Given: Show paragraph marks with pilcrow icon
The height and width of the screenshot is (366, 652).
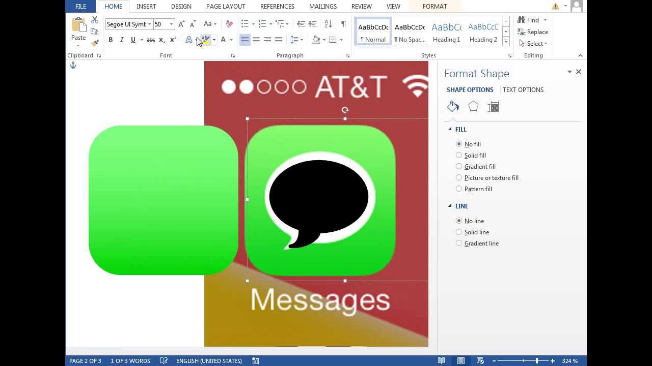Looking at the screenshot, I should (x=344, y=24).
